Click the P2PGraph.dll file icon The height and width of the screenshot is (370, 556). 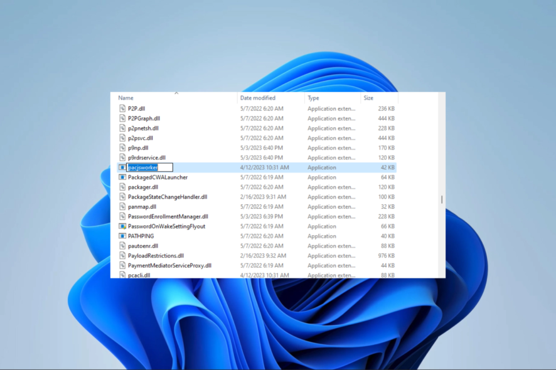122,119
